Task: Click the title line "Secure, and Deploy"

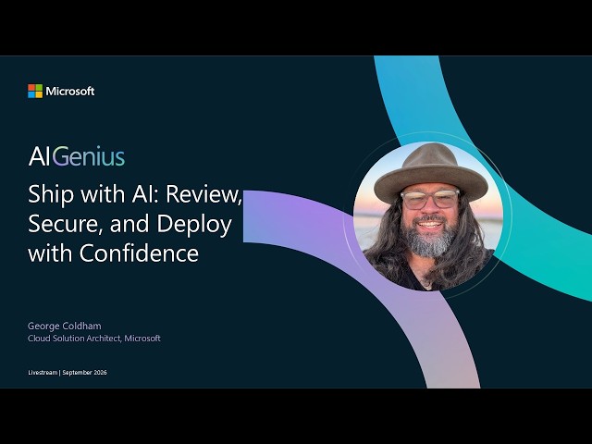Action: click(129, 224)
